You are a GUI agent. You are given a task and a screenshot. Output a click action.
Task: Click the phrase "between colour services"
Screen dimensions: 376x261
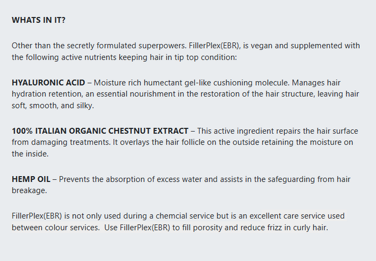(48, 227)
